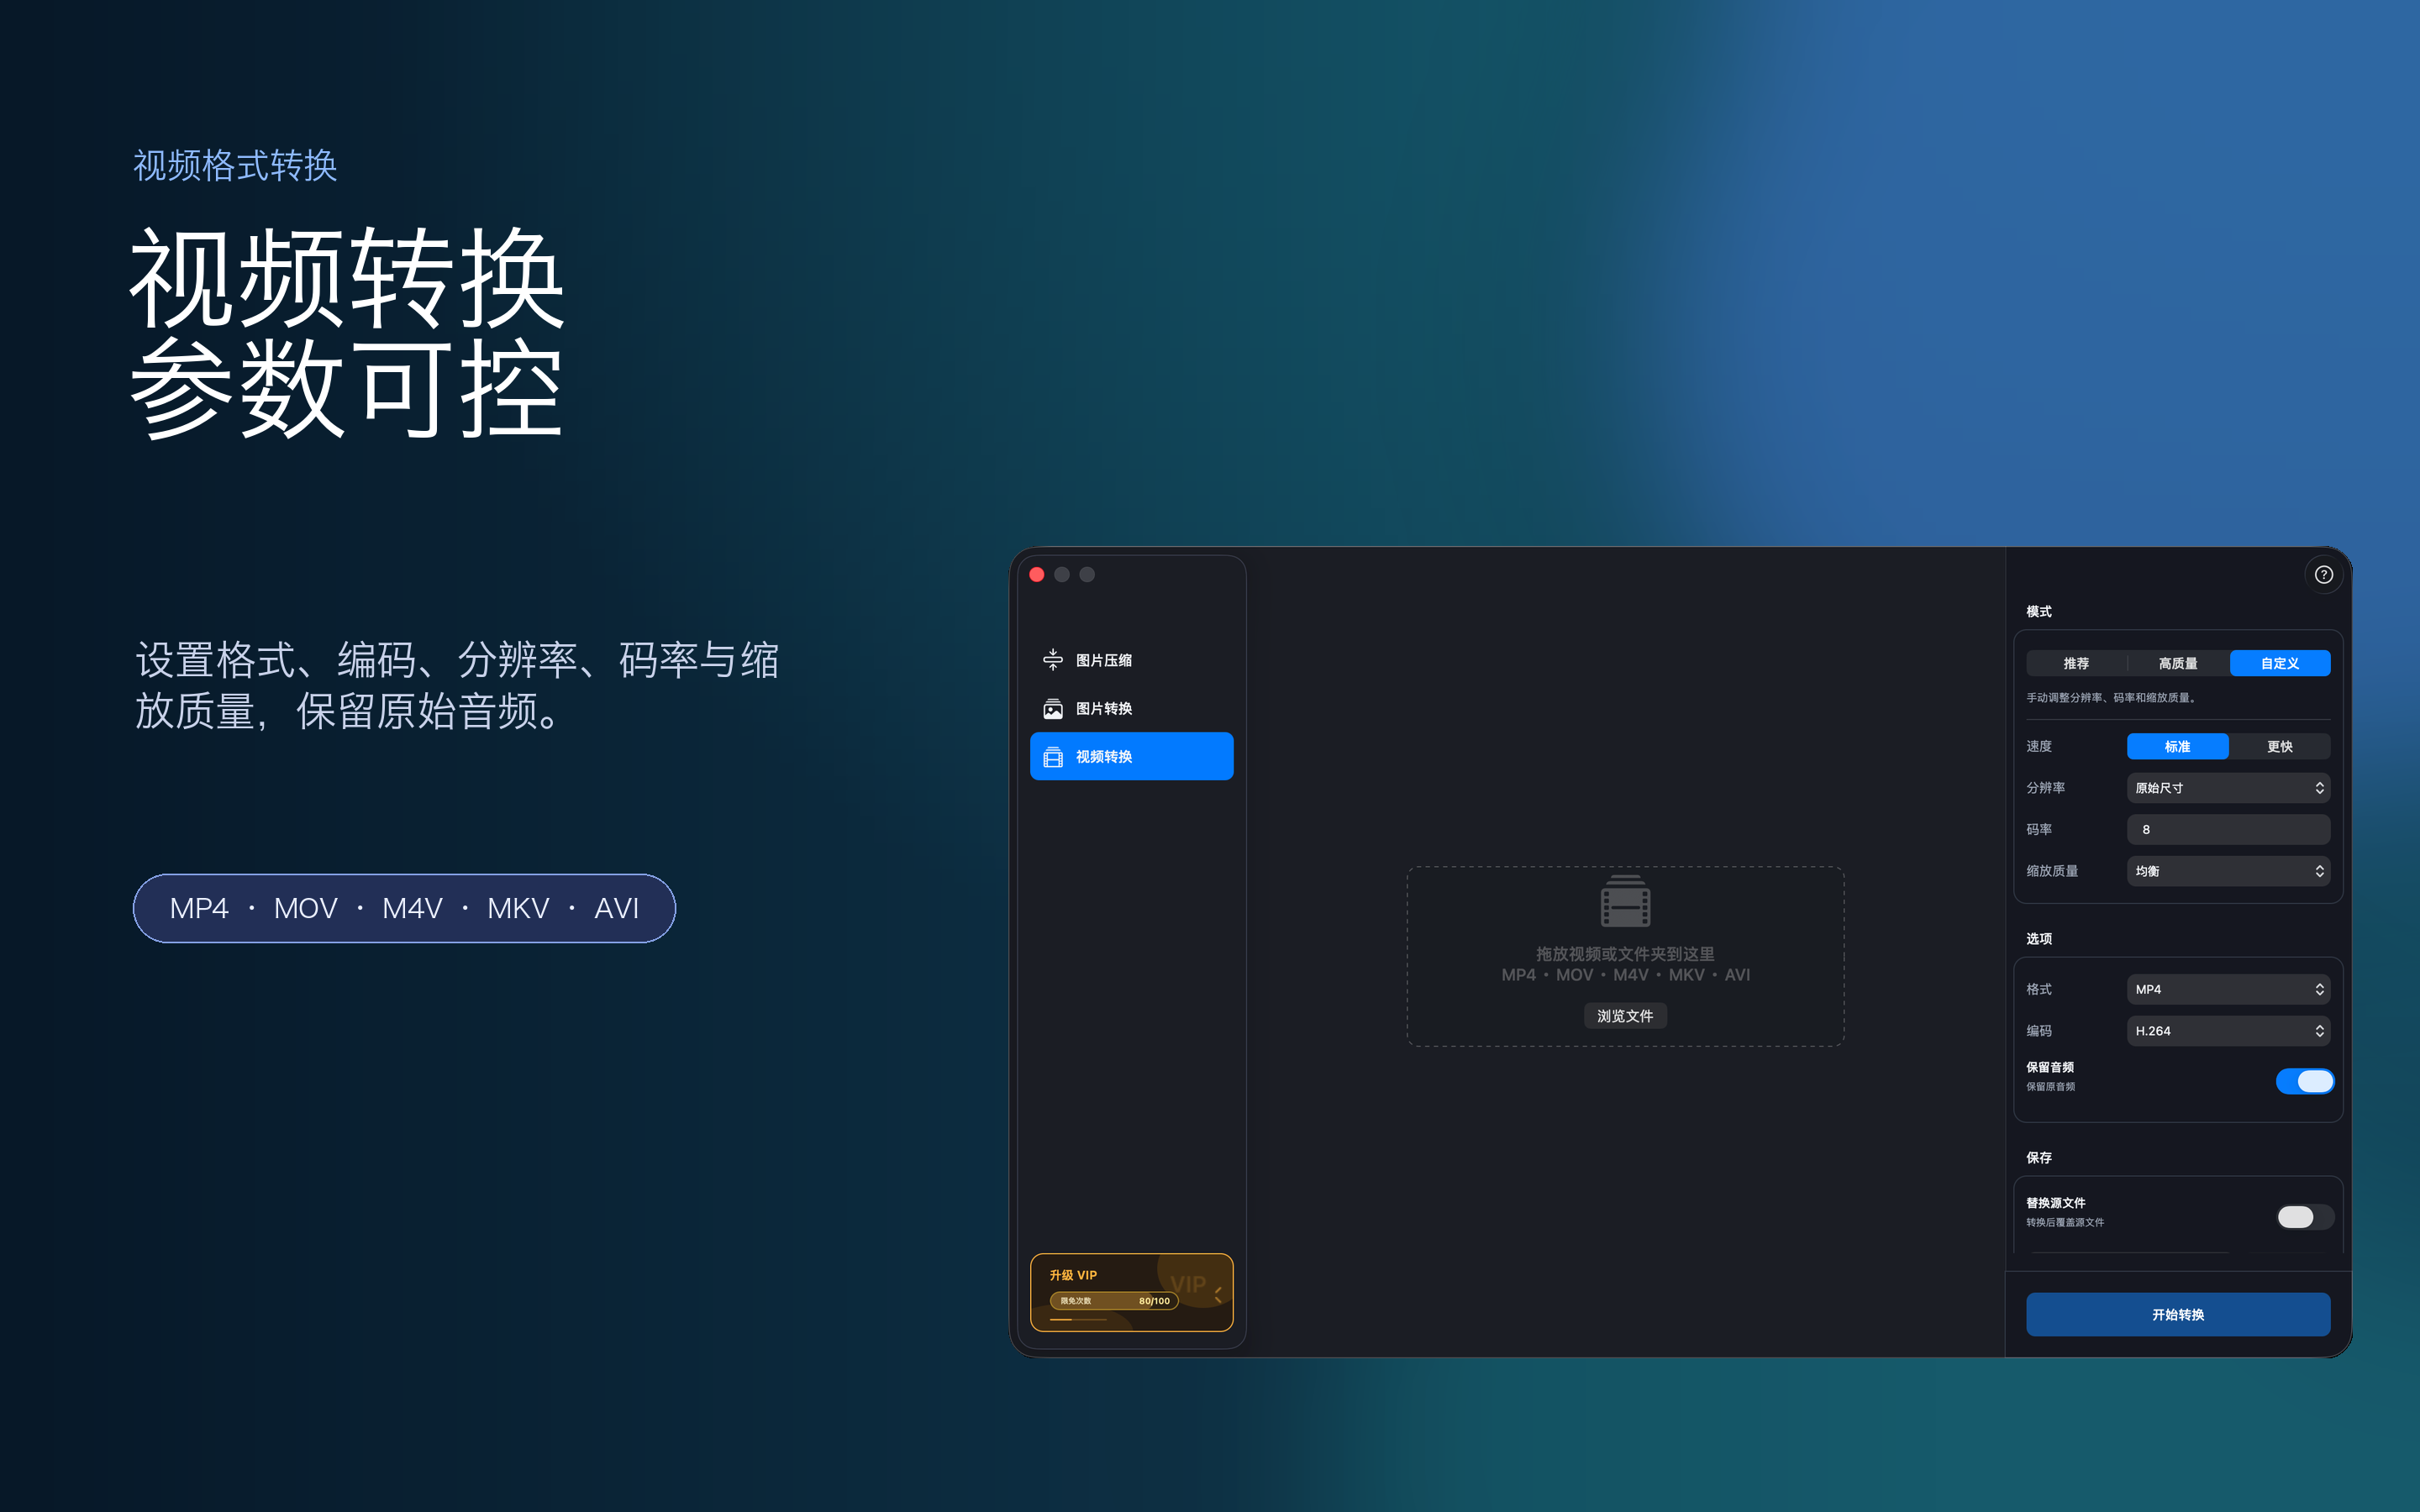
Task: Click the image convert icon
Action: click(x=1053, y=708)
